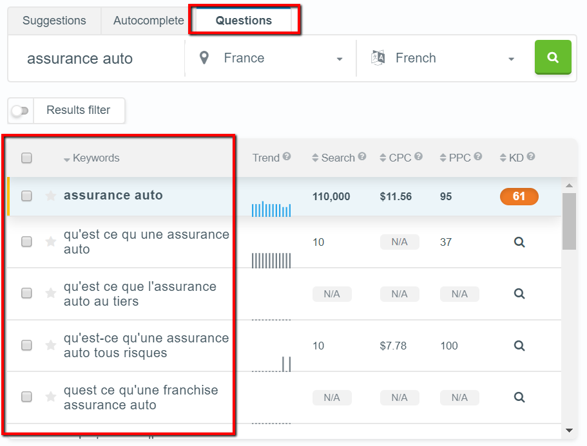This screenshot has width=587, height=446.
Task: Sort by Keywords column
Action: click(91, 158)
